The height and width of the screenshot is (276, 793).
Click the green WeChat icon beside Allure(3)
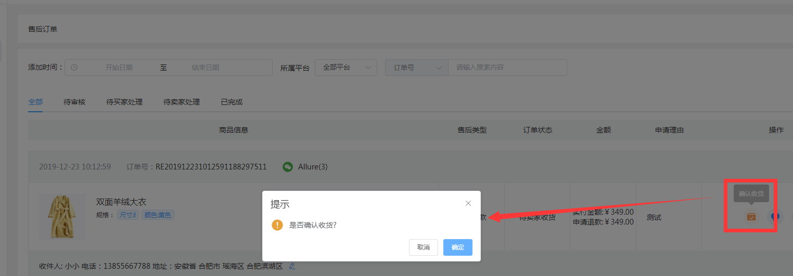point(288,167)
